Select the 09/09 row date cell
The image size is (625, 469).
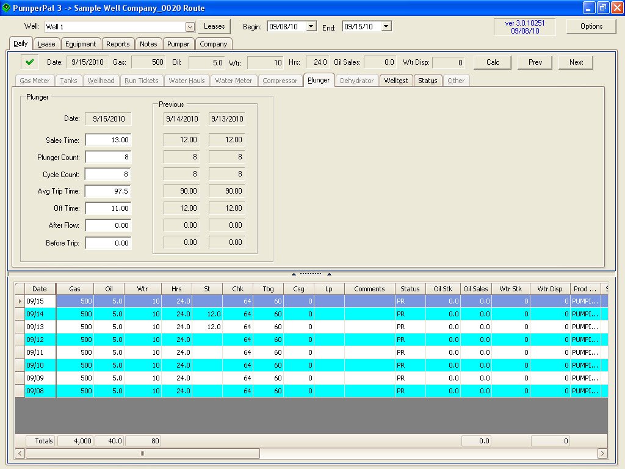[40, 377]
